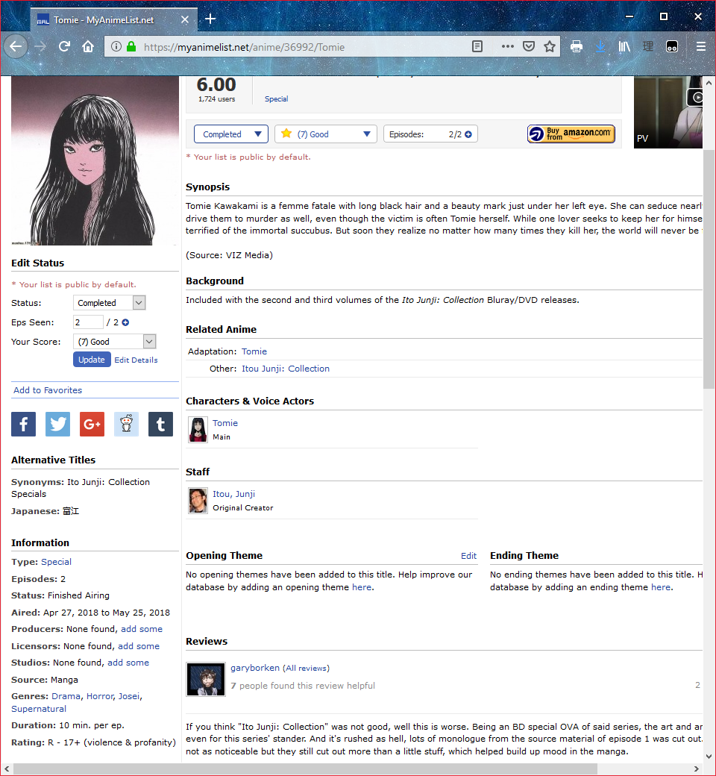Click Edit next to Opening Theme

(468, 556)
